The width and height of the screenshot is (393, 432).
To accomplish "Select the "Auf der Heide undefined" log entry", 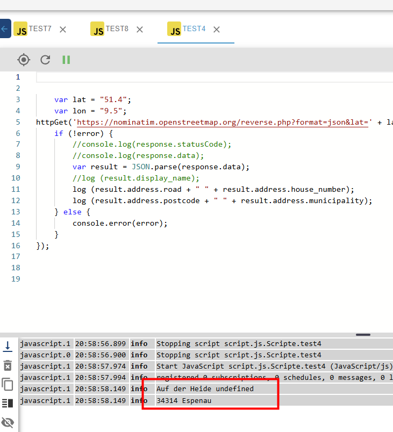I will (x=206, y=388).
